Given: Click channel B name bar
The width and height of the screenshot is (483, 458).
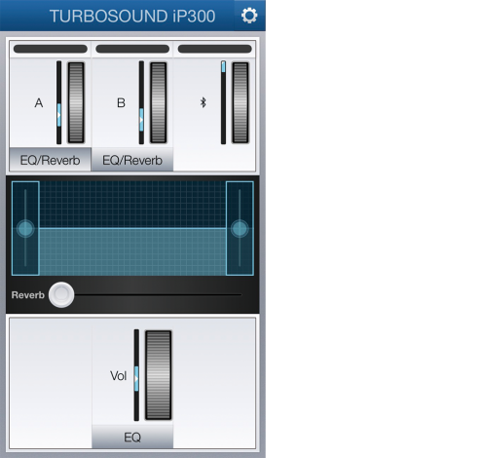Looking at the screenshot, I should [x=132, y=49].
